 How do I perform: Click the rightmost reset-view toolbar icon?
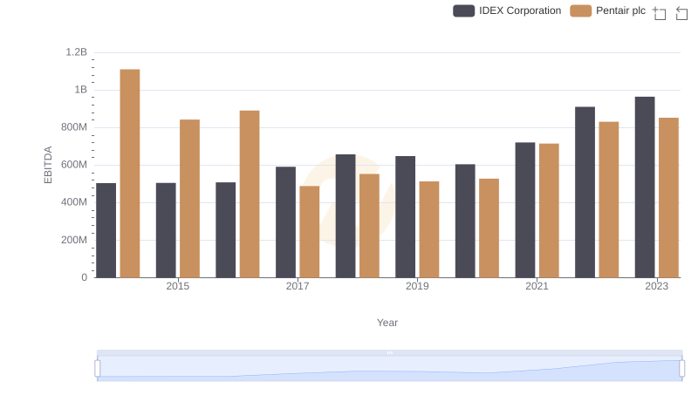682,13
